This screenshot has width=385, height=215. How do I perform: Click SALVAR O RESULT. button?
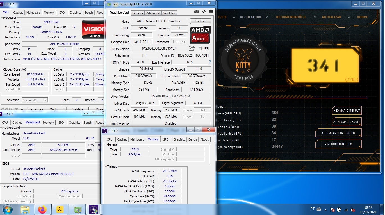tap(347, 122)
